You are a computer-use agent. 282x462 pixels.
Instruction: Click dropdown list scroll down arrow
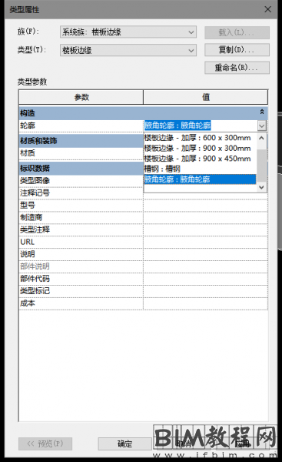point(261,187)
